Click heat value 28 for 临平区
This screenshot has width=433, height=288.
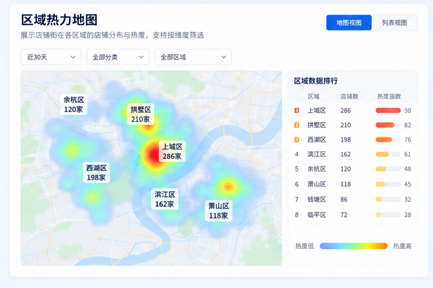[408, 215]
